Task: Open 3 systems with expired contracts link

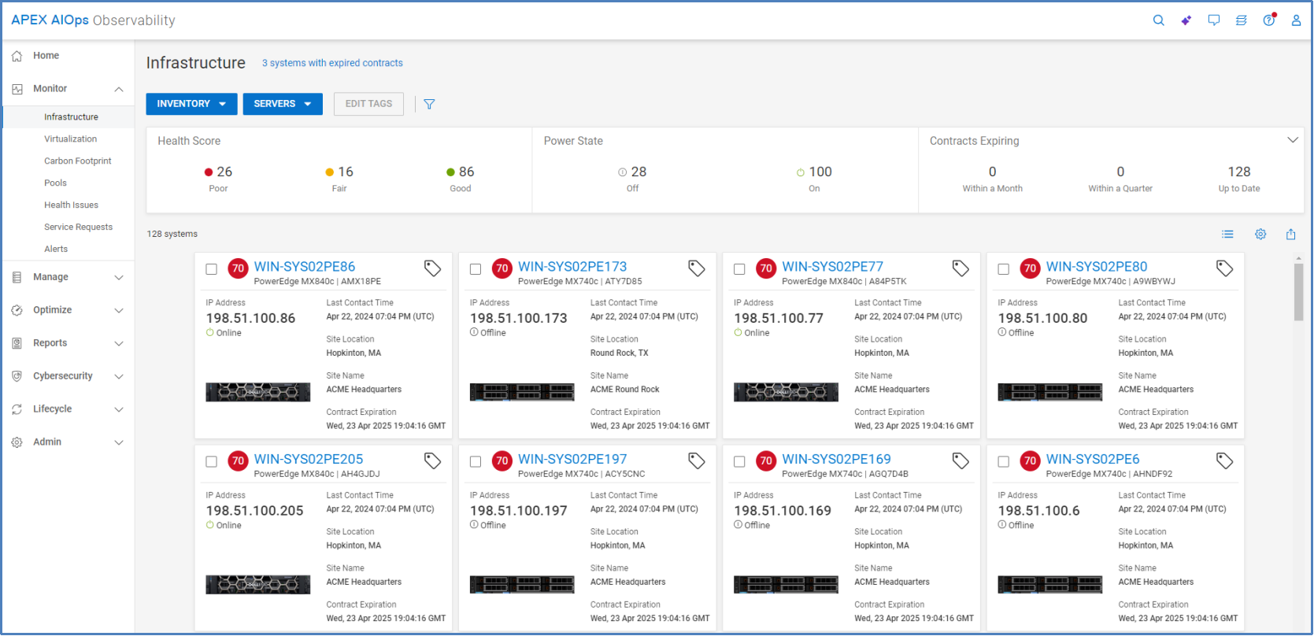Action: coord(332,63)
